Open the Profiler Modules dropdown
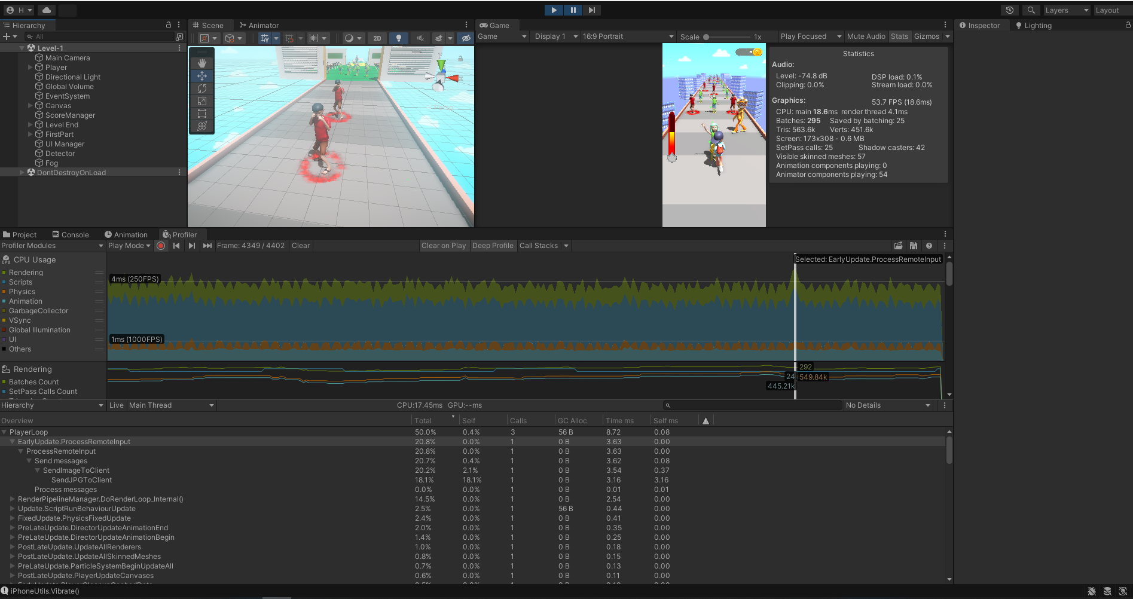The width and height of the screenshot is (1133, 599). pos(52,246)
